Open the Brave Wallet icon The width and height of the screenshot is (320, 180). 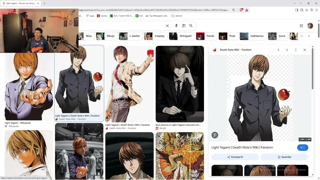pos(301,10)
